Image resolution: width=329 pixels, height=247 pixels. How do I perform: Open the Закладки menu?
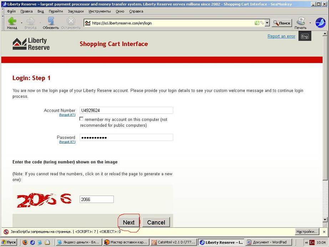76,11
